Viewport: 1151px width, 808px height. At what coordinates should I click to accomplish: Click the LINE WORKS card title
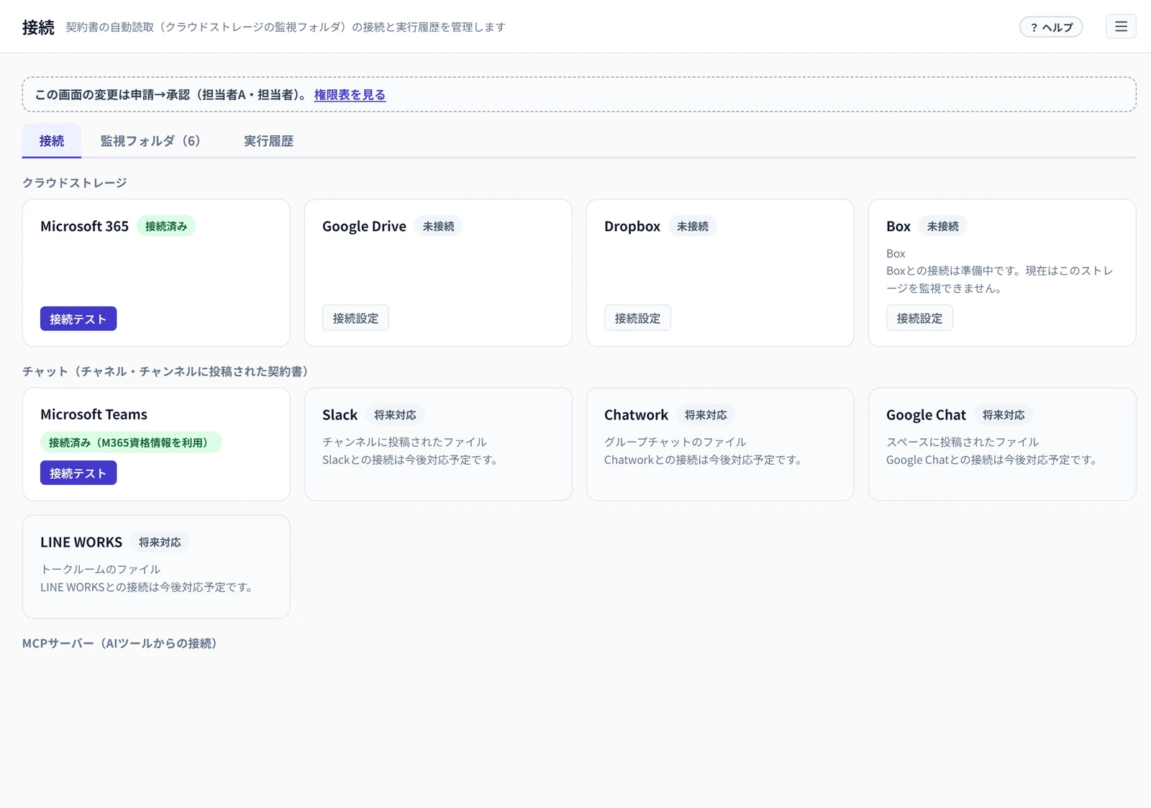[81, 542]
